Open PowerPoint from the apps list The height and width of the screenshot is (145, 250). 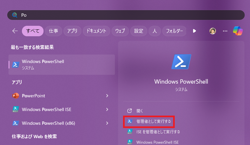62,96
